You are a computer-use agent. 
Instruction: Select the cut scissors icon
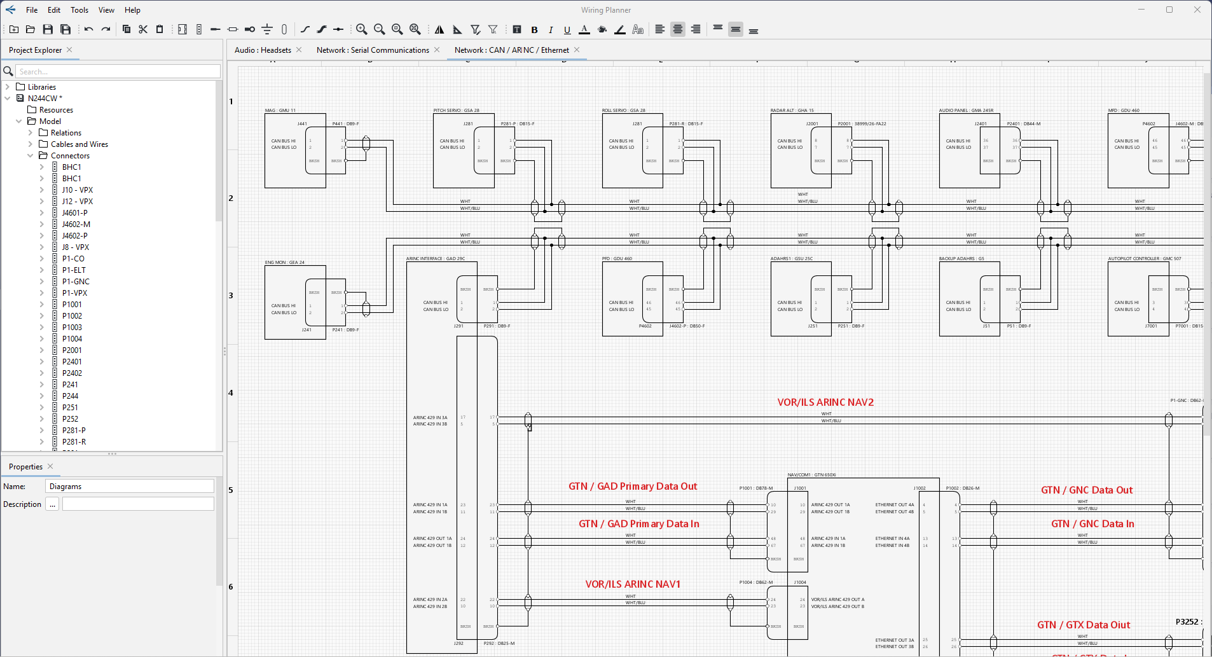coord(143,29)
